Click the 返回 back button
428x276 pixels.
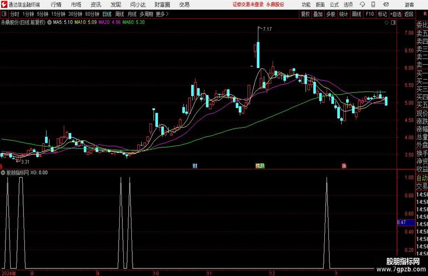click(409, 14)
